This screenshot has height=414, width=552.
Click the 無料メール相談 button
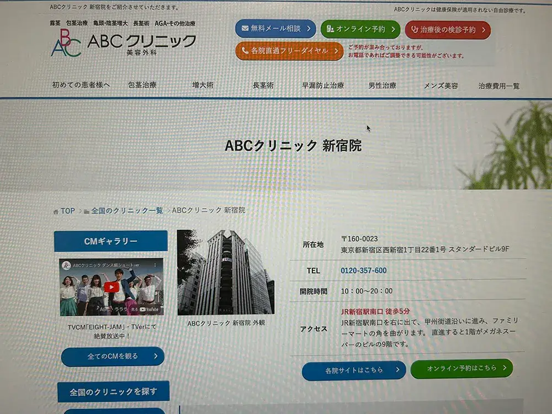pos(275,29)
